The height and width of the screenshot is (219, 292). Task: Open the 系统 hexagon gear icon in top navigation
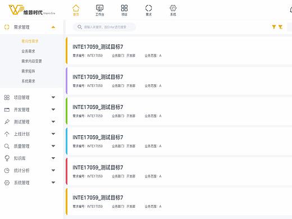pos(173,8)
